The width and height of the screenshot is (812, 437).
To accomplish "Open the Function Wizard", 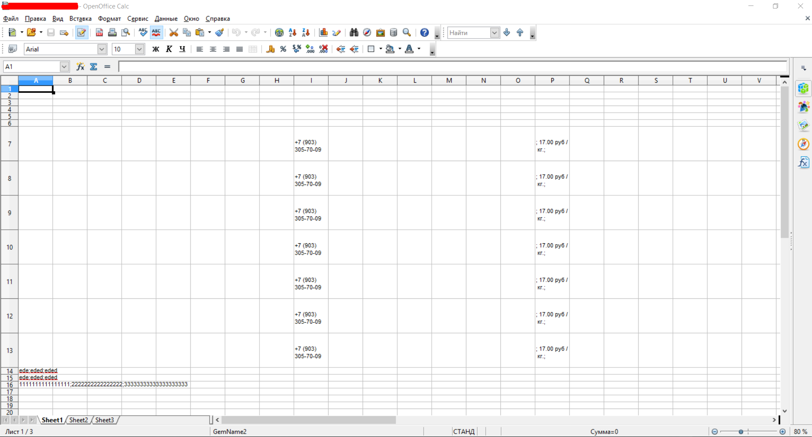I will pos(80,67).
